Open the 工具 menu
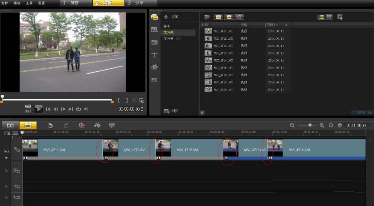This screenshot has width=374, height=206. coord(29,3)
